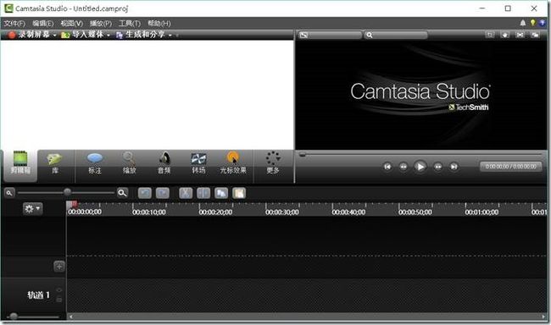
Task: Click the copy icon on timeline toolbar
Action: tap(221, 193)
